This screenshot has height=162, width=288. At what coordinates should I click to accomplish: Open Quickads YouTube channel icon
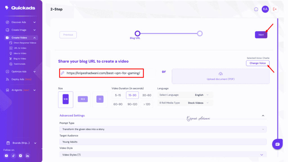6,156
